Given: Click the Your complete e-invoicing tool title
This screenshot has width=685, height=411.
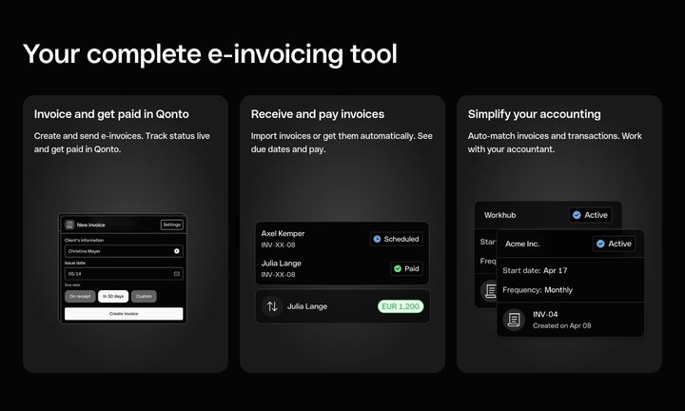Looking at the screenshot, I should 210,54.
